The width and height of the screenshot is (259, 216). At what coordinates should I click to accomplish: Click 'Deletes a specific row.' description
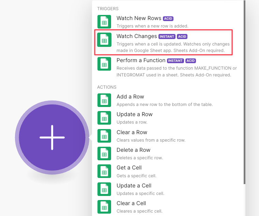pyautogui.click(x=140, y=158)
